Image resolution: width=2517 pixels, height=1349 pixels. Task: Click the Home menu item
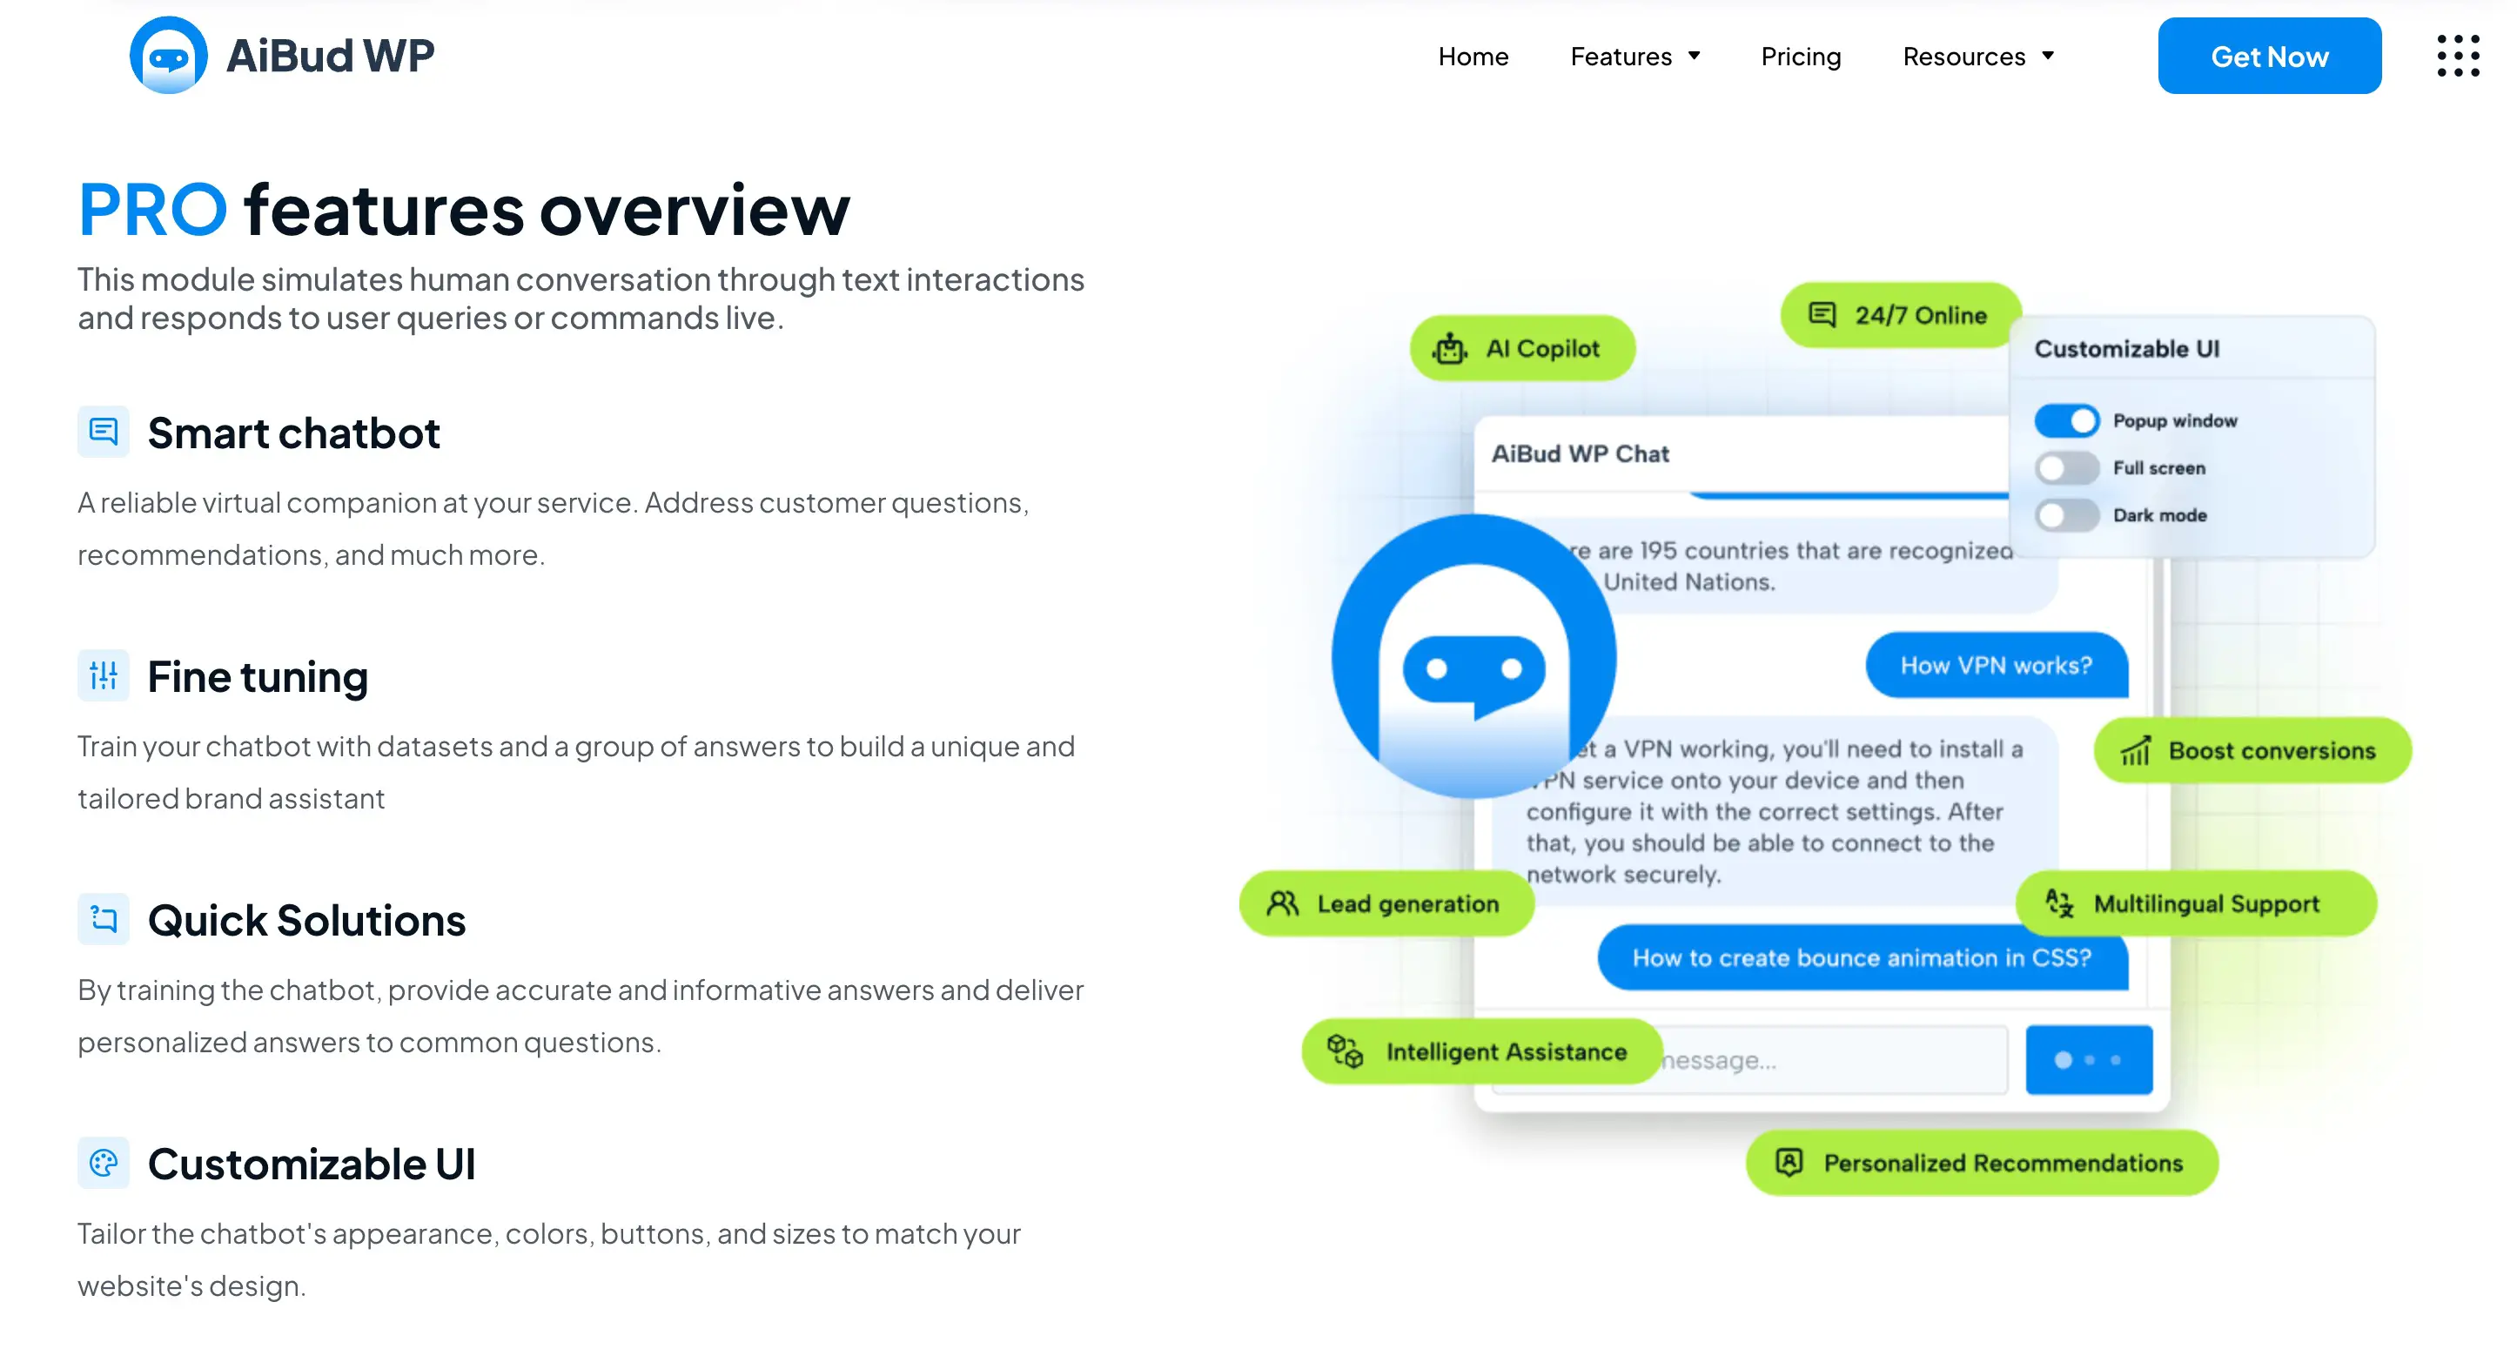[x=1473, y=55]
